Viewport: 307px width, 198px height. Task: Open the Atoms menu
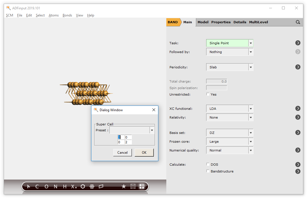[54, 15]
